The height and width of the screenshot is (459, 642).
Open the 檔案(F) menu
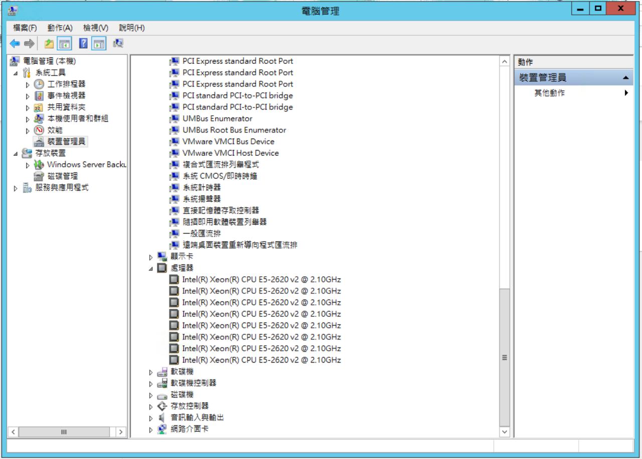(25, 28)
